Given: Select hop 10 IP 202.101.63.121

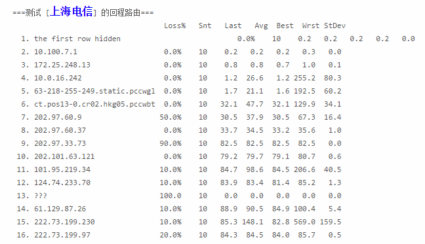Looking at the screenshot, I should 64,156.
